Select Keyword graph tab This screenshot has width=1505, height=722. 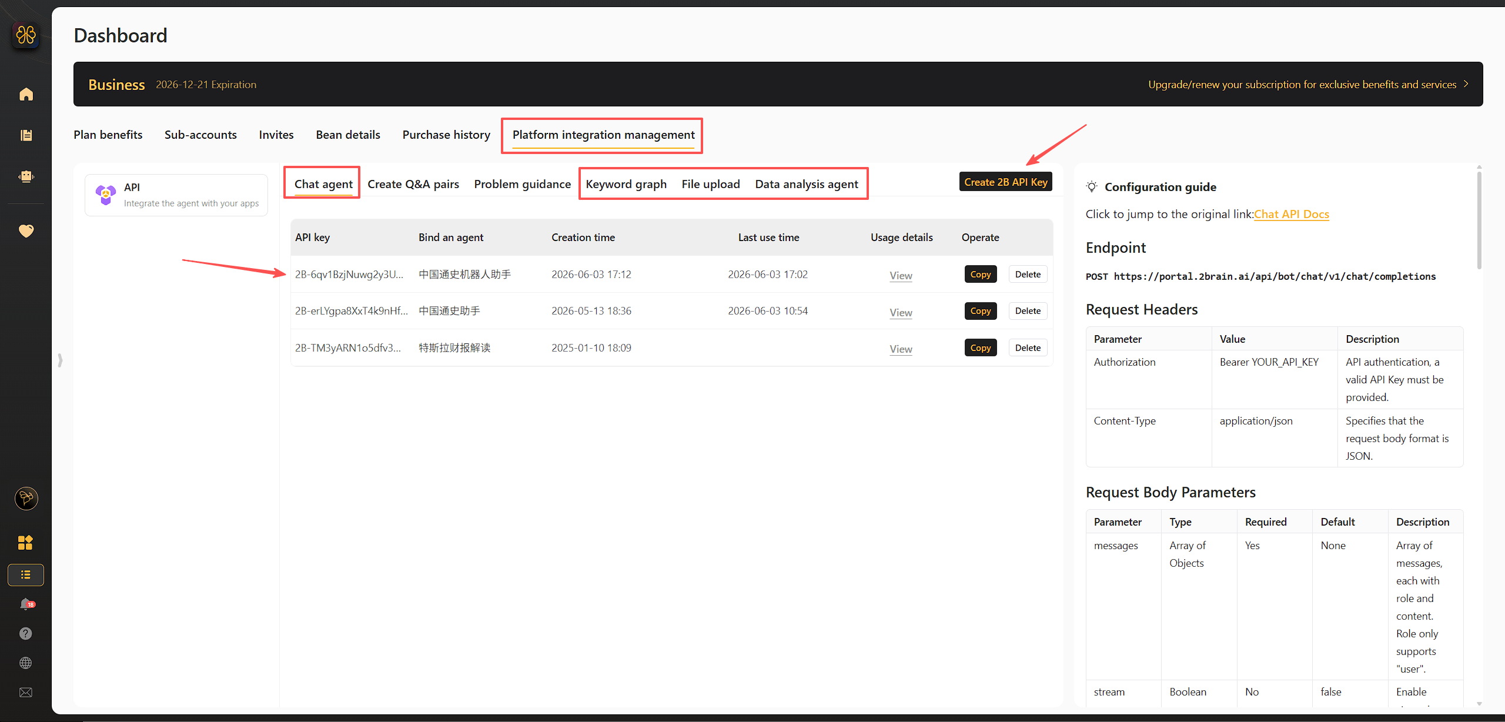(x=626, y=184)
